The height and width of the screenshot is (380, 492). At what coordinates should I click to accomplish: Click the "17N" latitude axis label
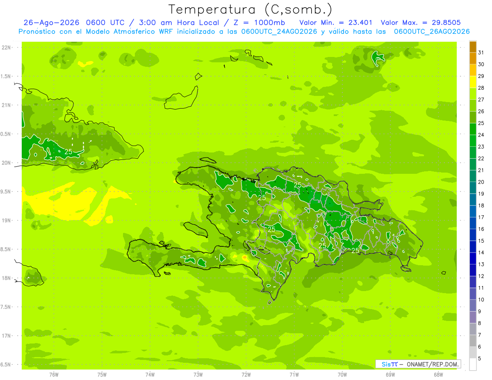tap(6, 336)
